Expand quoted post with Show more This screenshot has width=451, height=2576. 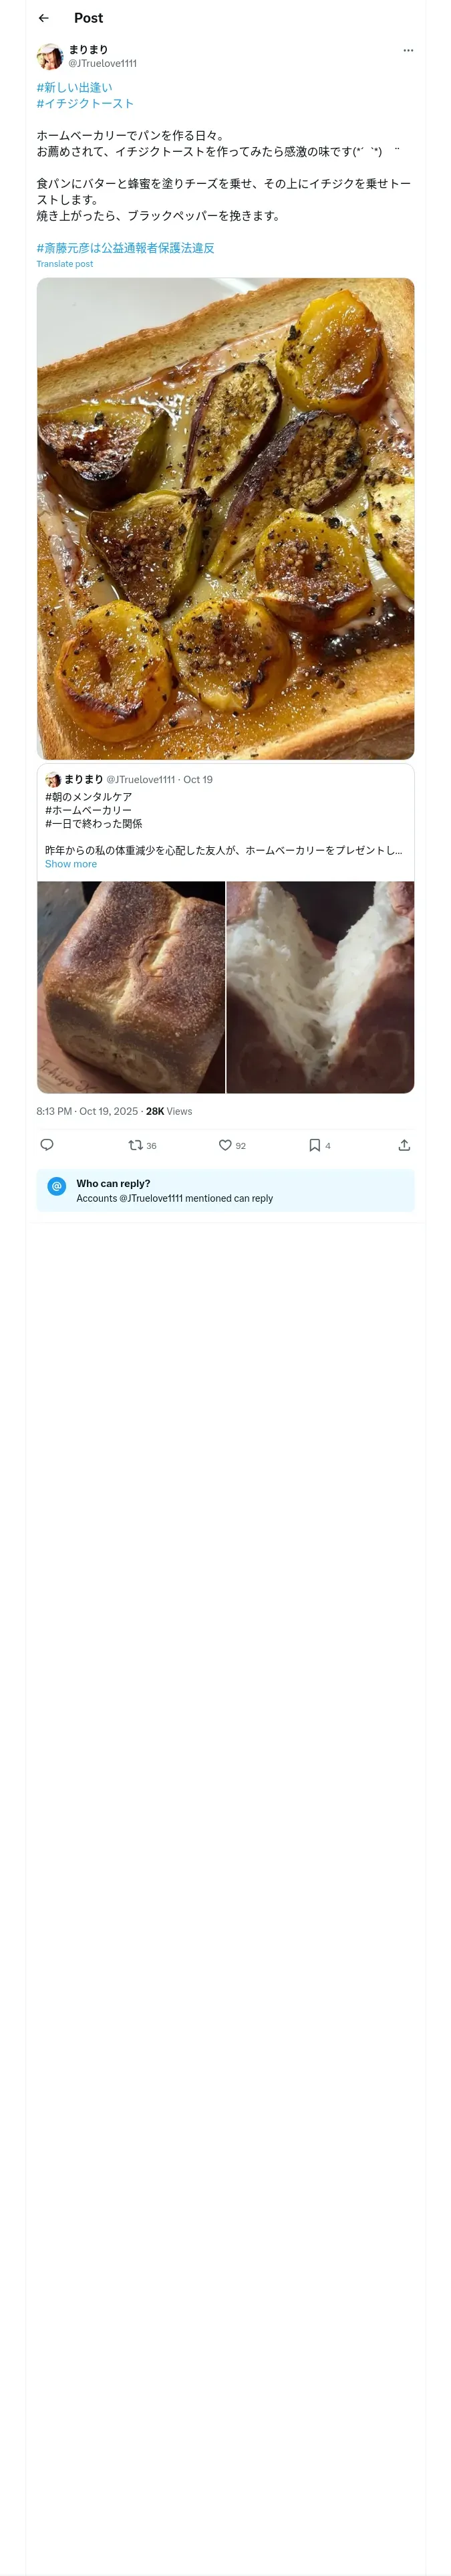click(x=71, y=864)
